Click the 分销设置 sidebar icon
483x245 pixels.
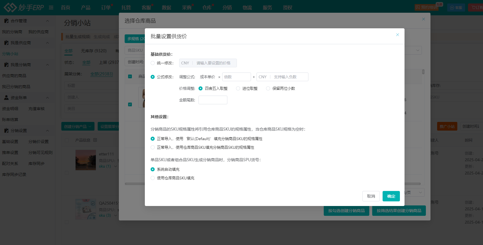6,131
